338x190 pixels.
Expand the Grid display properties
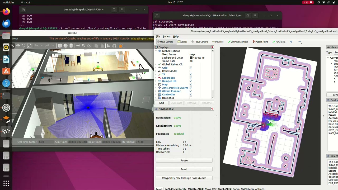(156, 68)
